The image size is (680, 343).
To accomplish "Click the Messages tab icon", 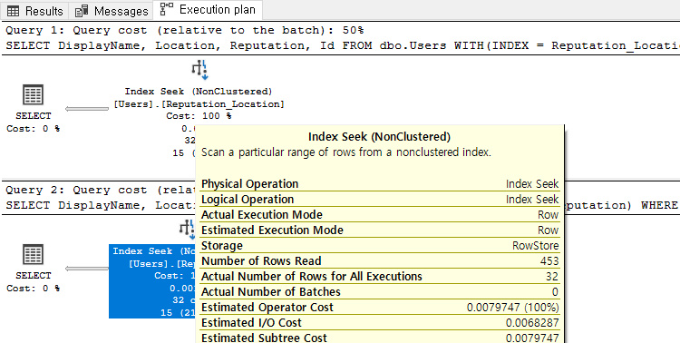I will click(x=82, y=11).
